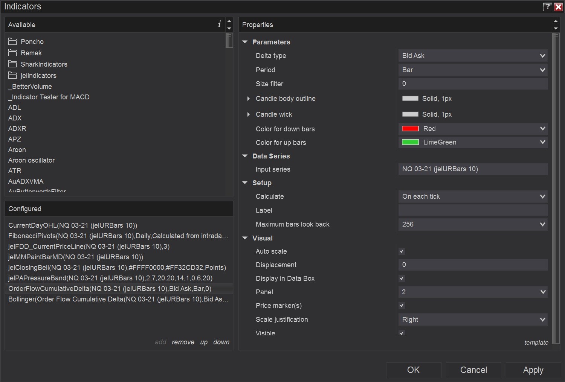The height and width of the screenshot is (382, 565).
Task: Click the help question mark button
Action: (548, 6)
